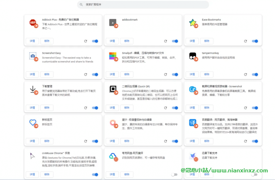Image resolution: width=275 pixels, height=180 pixels.
Task: Enable the 迅雷下载支持 extension toggle
Action: point(254,174)
